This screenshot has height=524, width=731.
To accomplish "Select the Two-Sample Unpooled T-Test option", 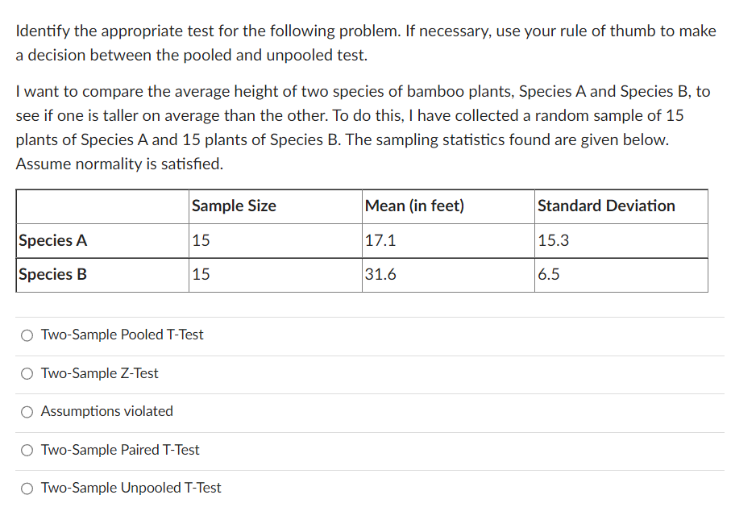I will tap(27, 489).
